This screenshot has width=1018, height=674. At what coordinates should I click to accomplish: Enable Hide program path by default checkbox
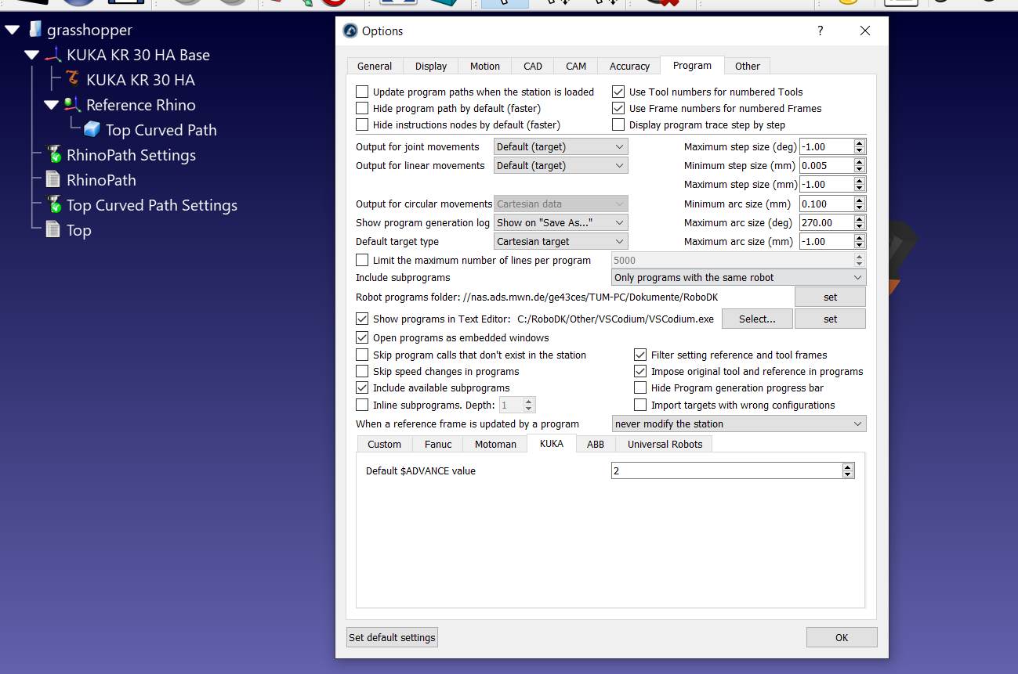pyautogui.click(x=362, y=109)
